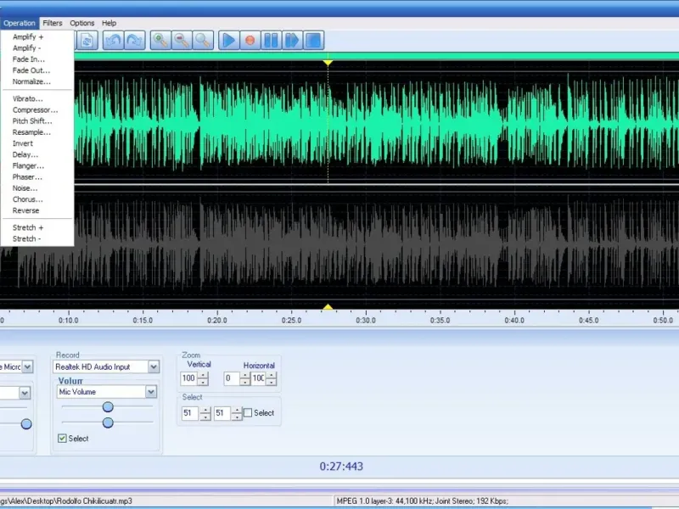679x509 pixels.
Task: Start recording with the red Record button
Action: (250, 40)
